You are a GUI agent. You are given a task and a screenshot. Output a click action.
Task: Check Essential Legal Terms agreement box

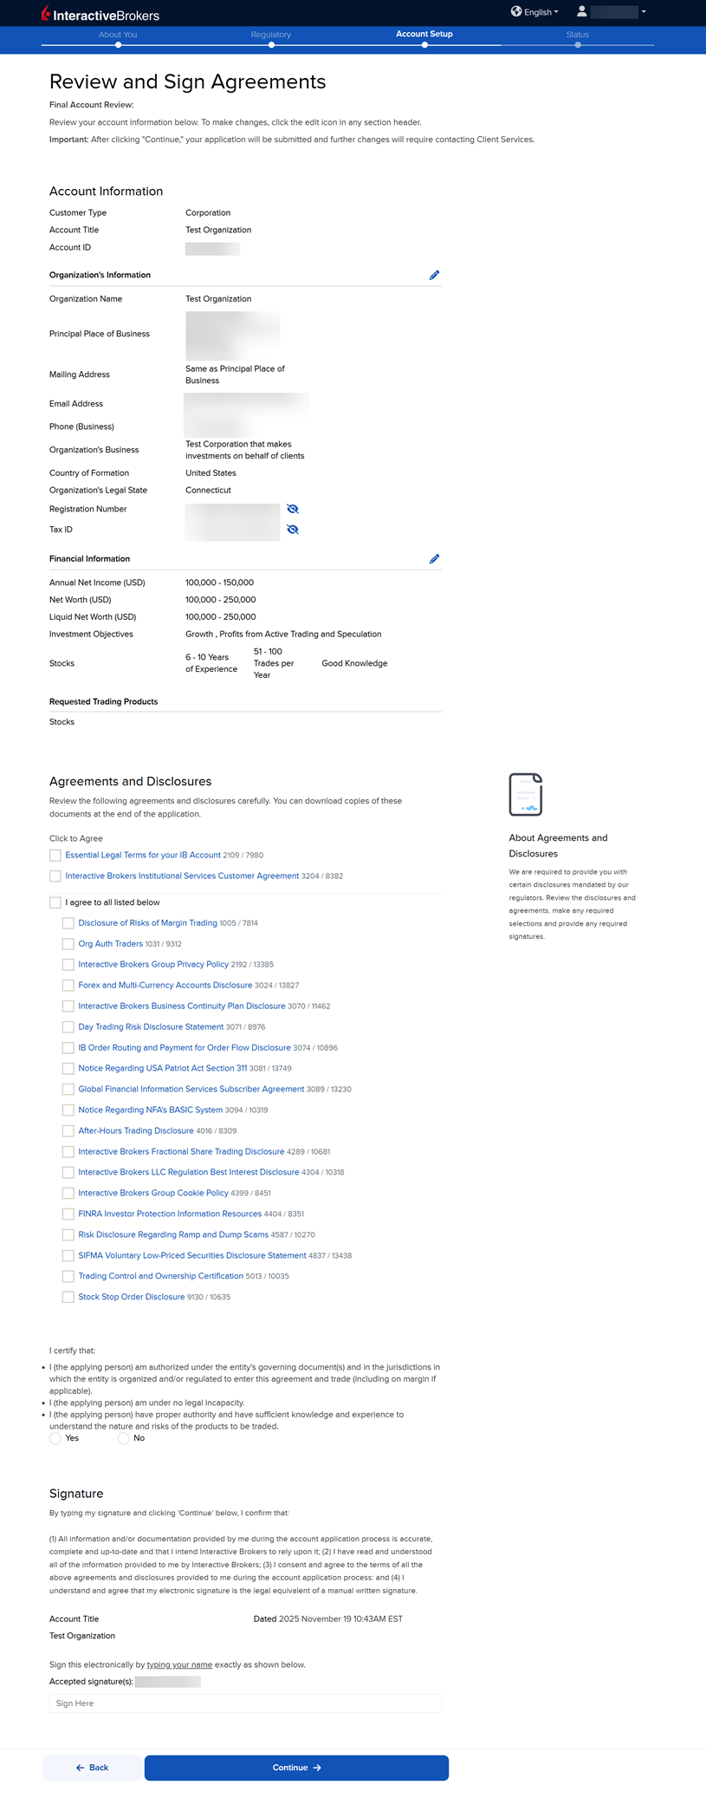click(x=55, y=856)
